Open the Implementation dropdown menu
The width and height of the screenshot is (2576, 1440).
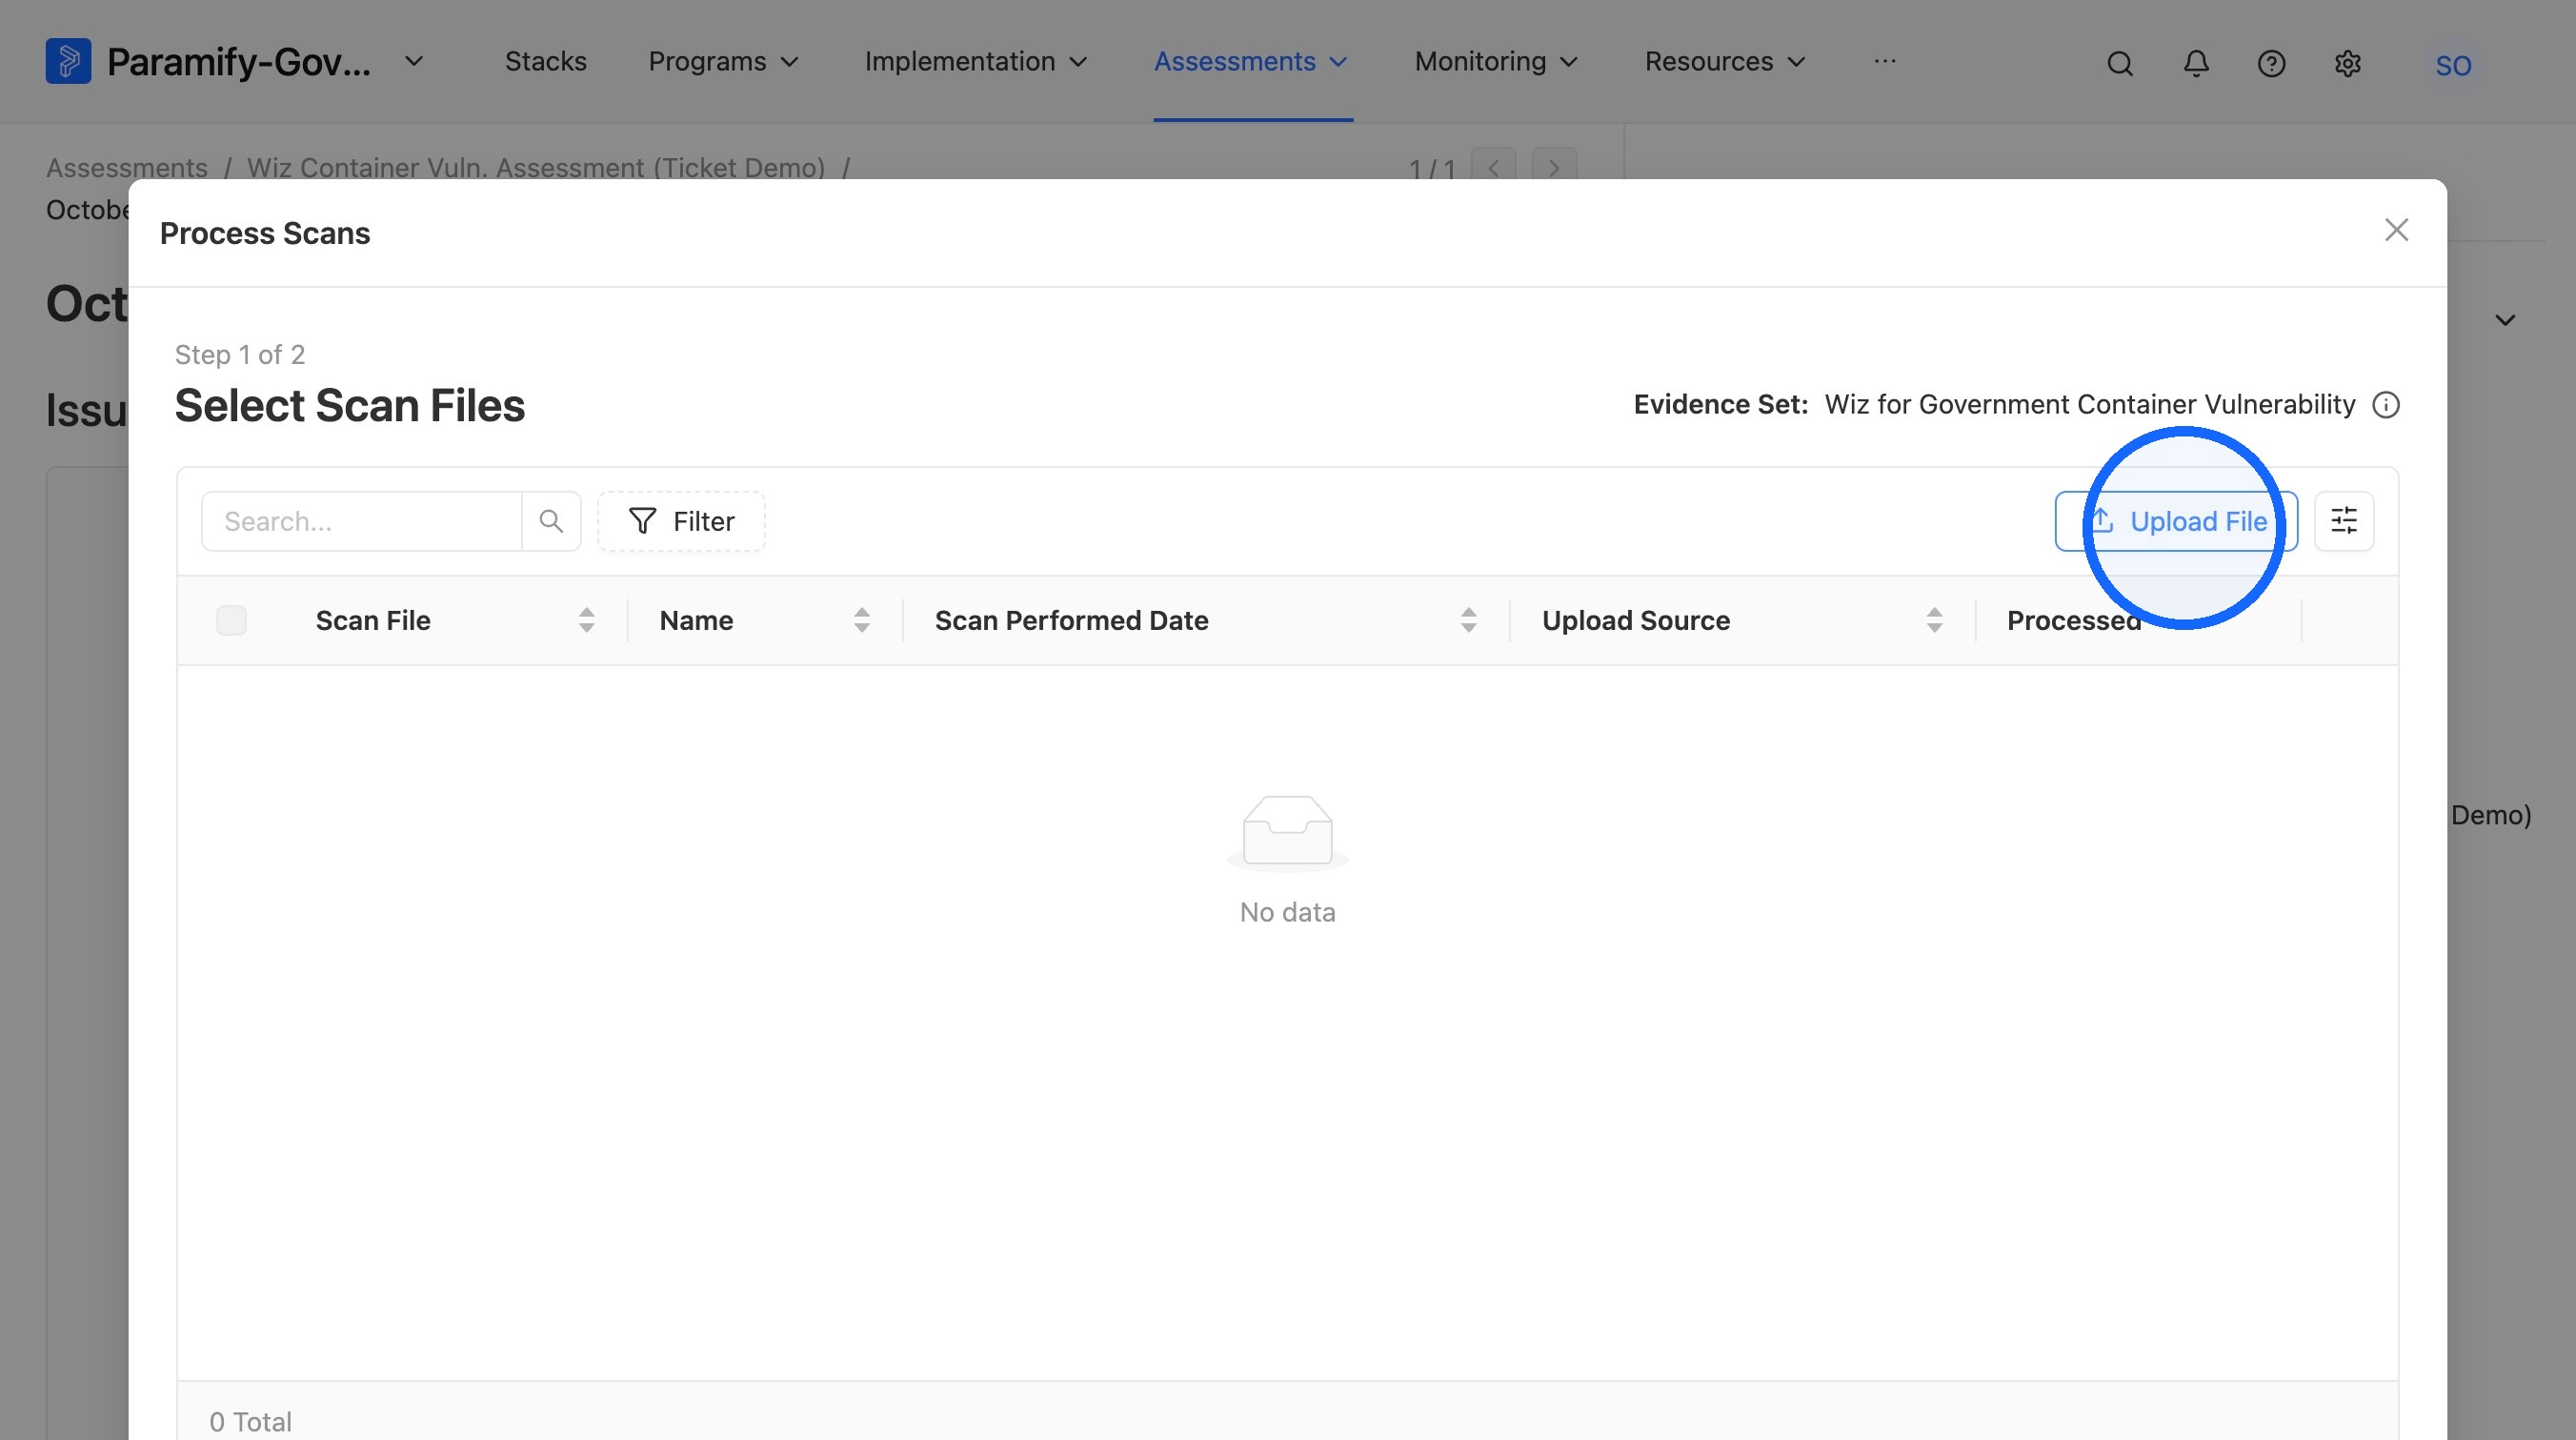(975, 62)
